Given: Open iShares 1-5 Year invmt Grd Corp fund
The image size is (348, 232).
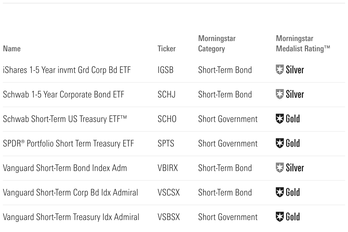Looking at the screenshot, I should (67, 70).
